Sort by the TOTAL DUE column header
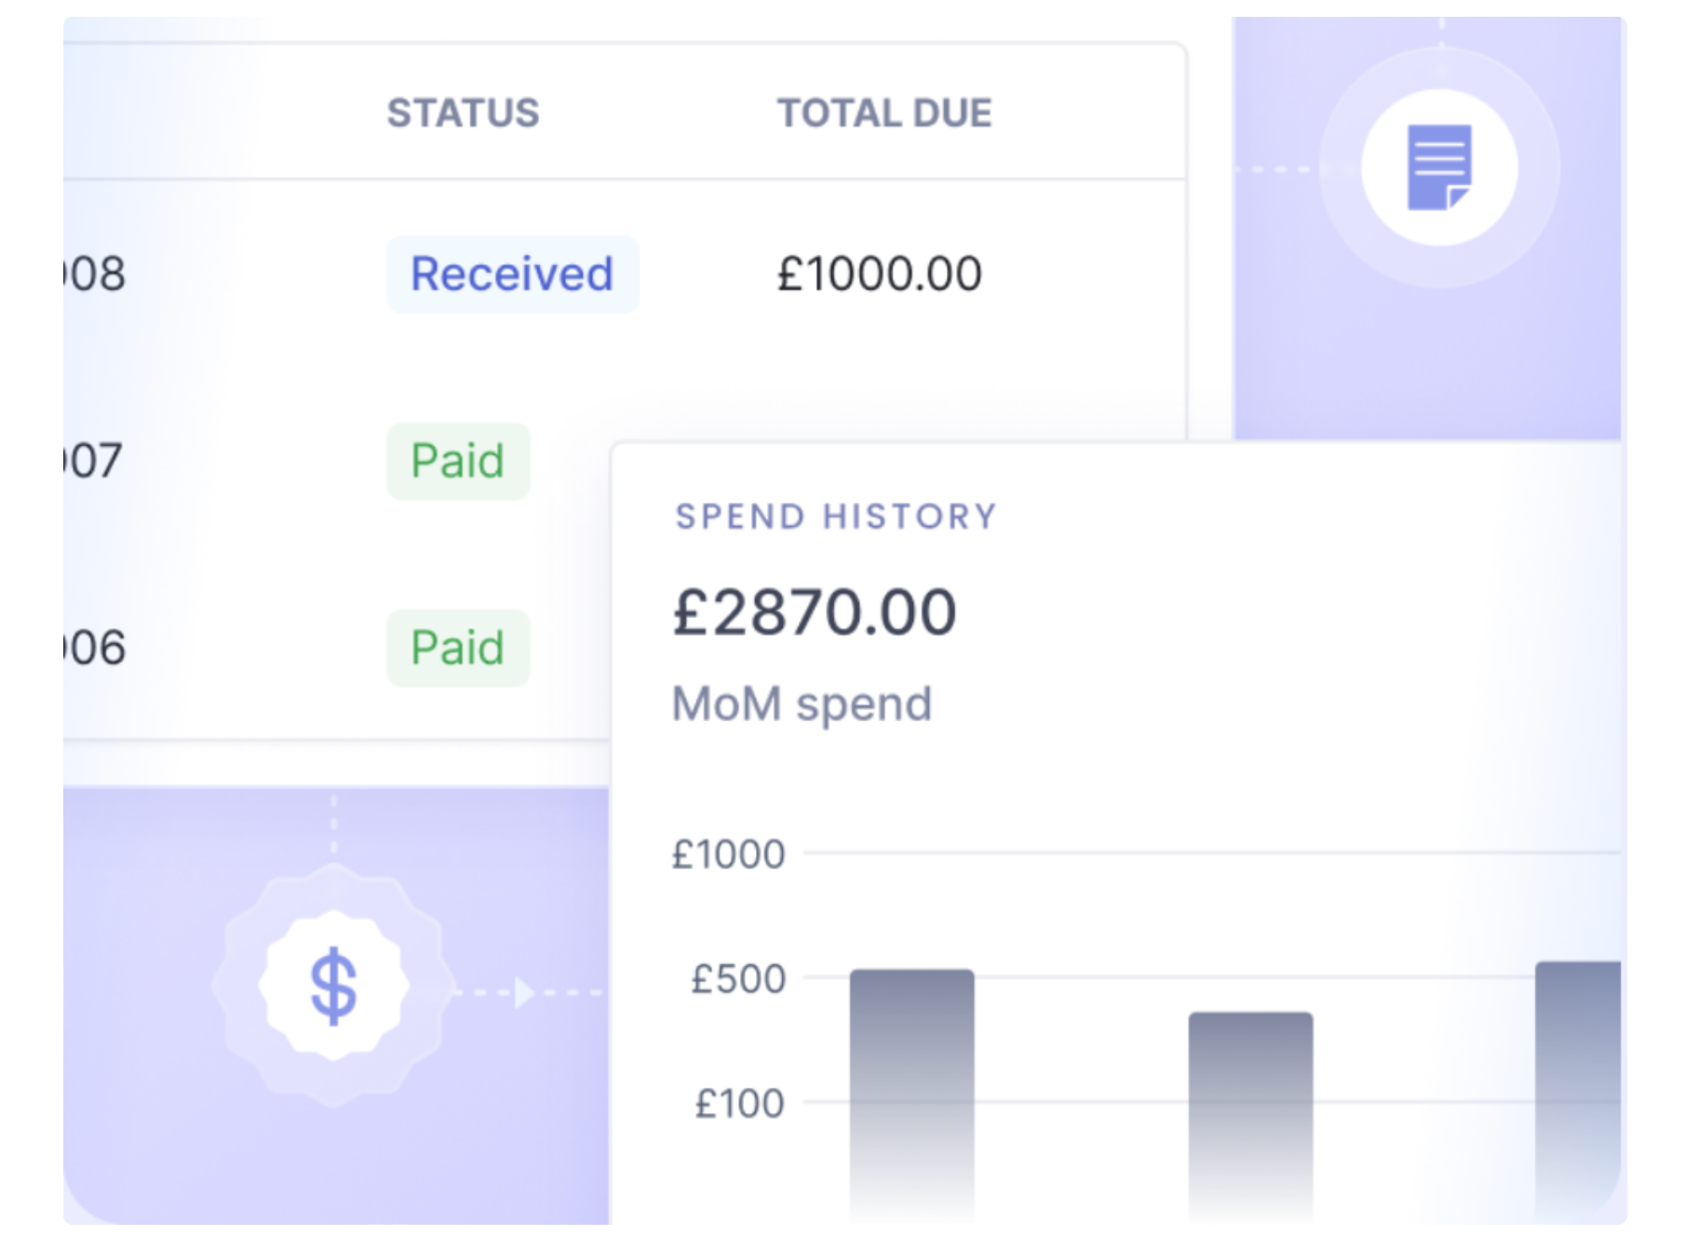The height and width of the screenshot is (1236, 1685). [884, 114]
